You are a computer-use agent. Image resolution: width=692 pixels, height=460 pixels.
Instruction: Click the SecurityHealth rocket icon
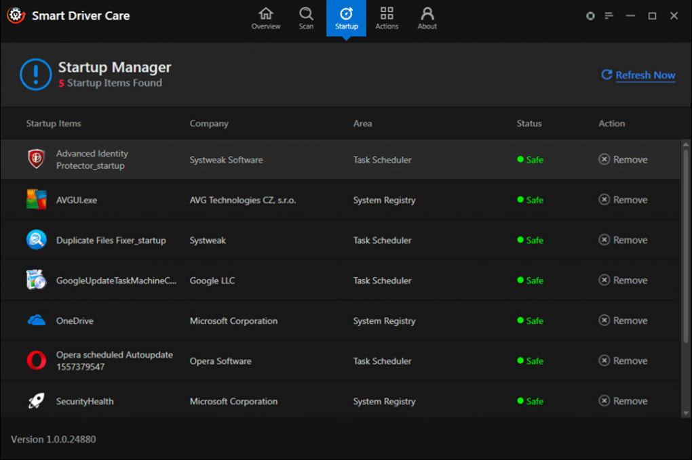tap(36, 400)
